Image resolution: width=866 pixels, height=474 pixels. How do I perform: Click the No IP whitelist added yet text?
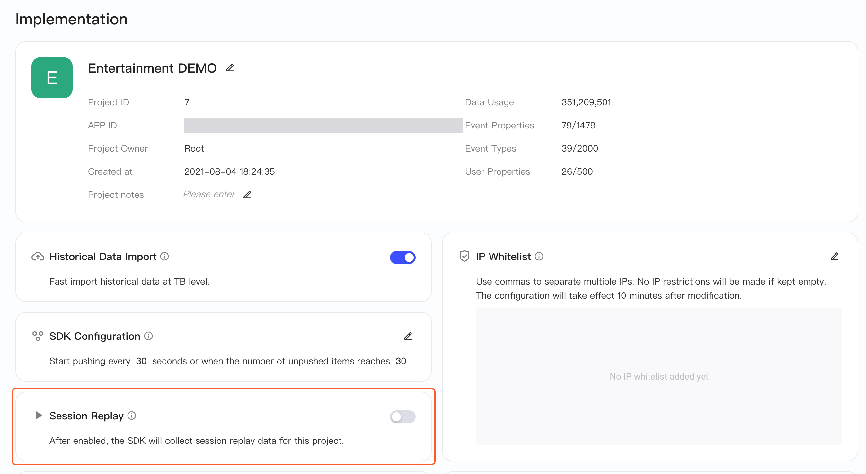[x=659, y=376]
